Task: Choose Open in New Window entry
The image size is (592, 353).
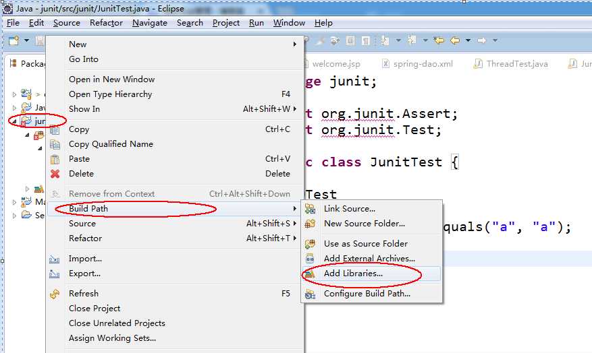Action: coord(174,79)
